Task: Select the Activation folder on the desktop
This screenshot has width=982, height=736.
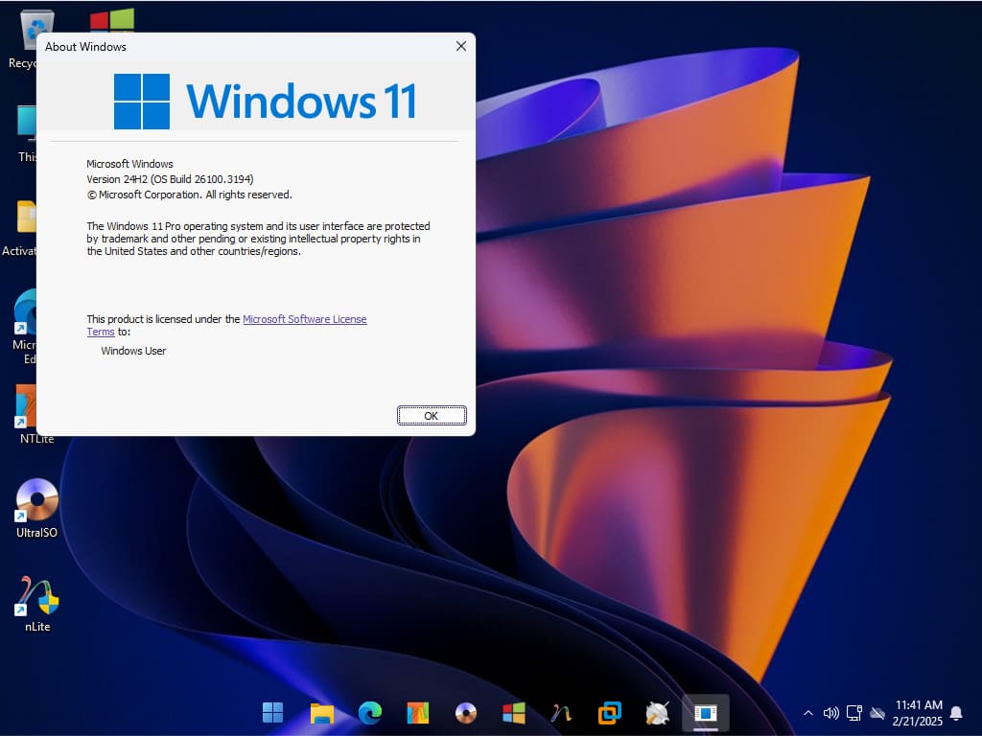Action: pos(20,228)
